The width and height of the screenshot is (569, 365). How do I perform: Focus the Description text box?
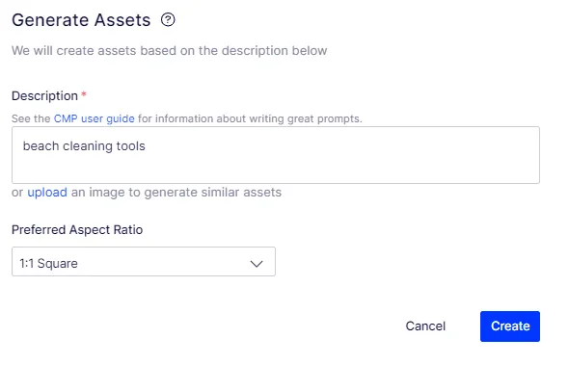[x=276, y=155]
